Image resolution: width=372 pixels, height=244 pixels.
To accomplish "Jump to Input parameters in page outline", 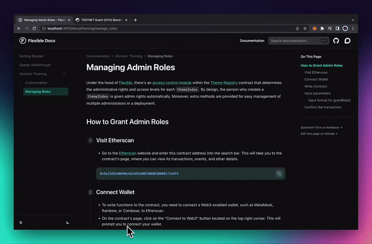I will coord(318,94).
